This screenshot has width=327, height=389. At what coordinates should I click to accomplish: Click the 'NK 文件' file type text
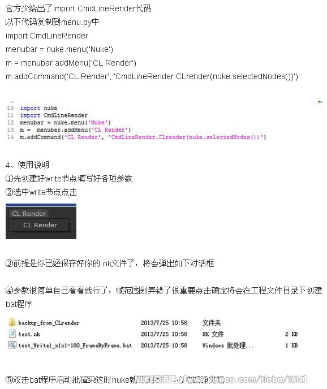(x=213, y=334)
